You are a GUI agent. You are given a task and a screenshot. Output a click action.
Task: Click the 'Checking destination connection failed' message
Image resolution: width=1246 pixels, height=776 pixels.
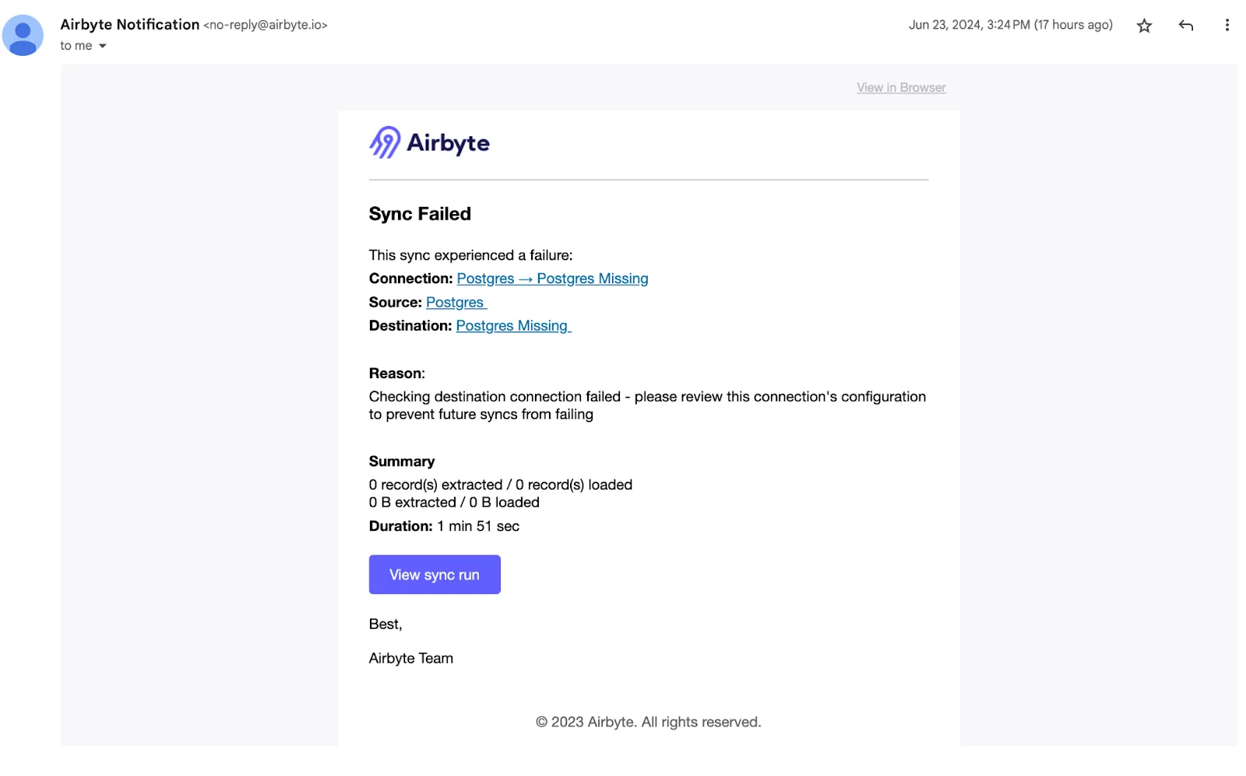(x=647, y=406)
